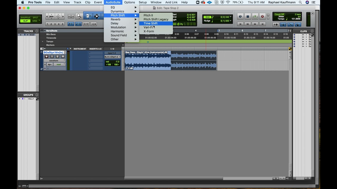
Task: Toggle input monitoring (I) on the track
Action: [52, 56]
